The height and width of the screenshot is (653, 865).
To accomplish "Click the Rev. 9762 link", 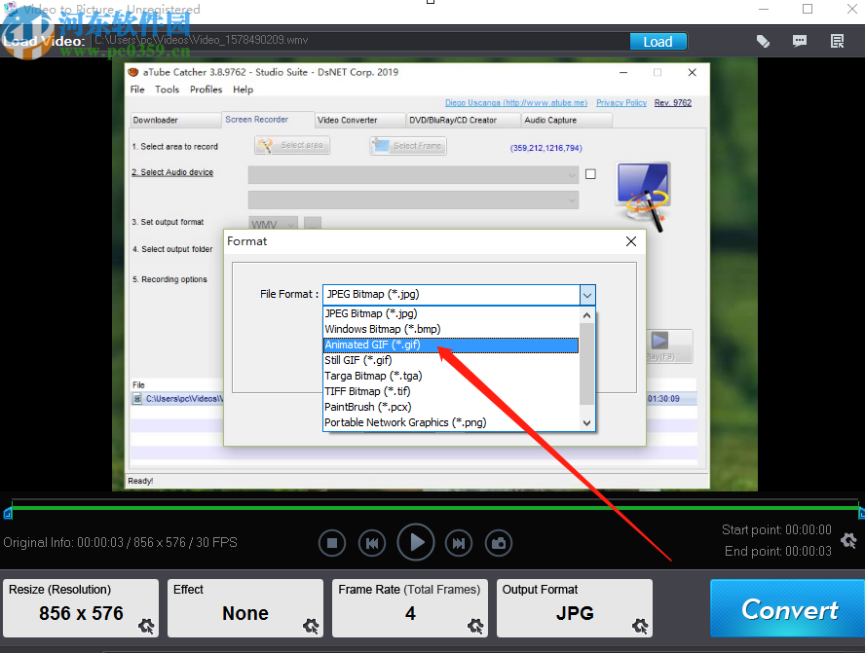I will pyautogui.click(x=672, y=103).
